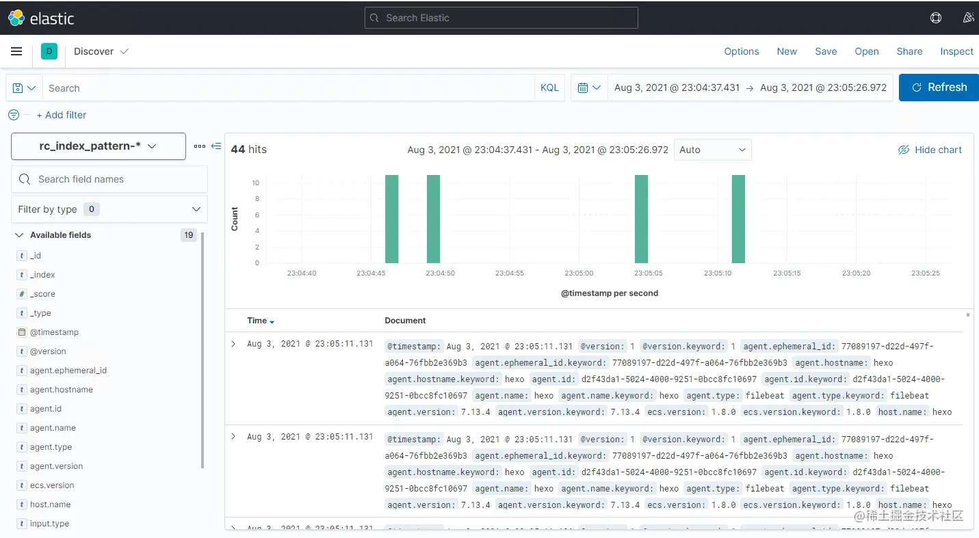The image size is (979, 538).
Task: Click Open in the top menu
Action: click(x=867, y=51)
